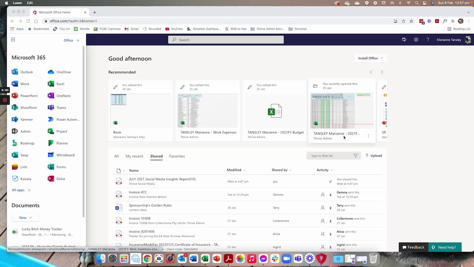
Task: Click the Upload button
Action: 374,156
